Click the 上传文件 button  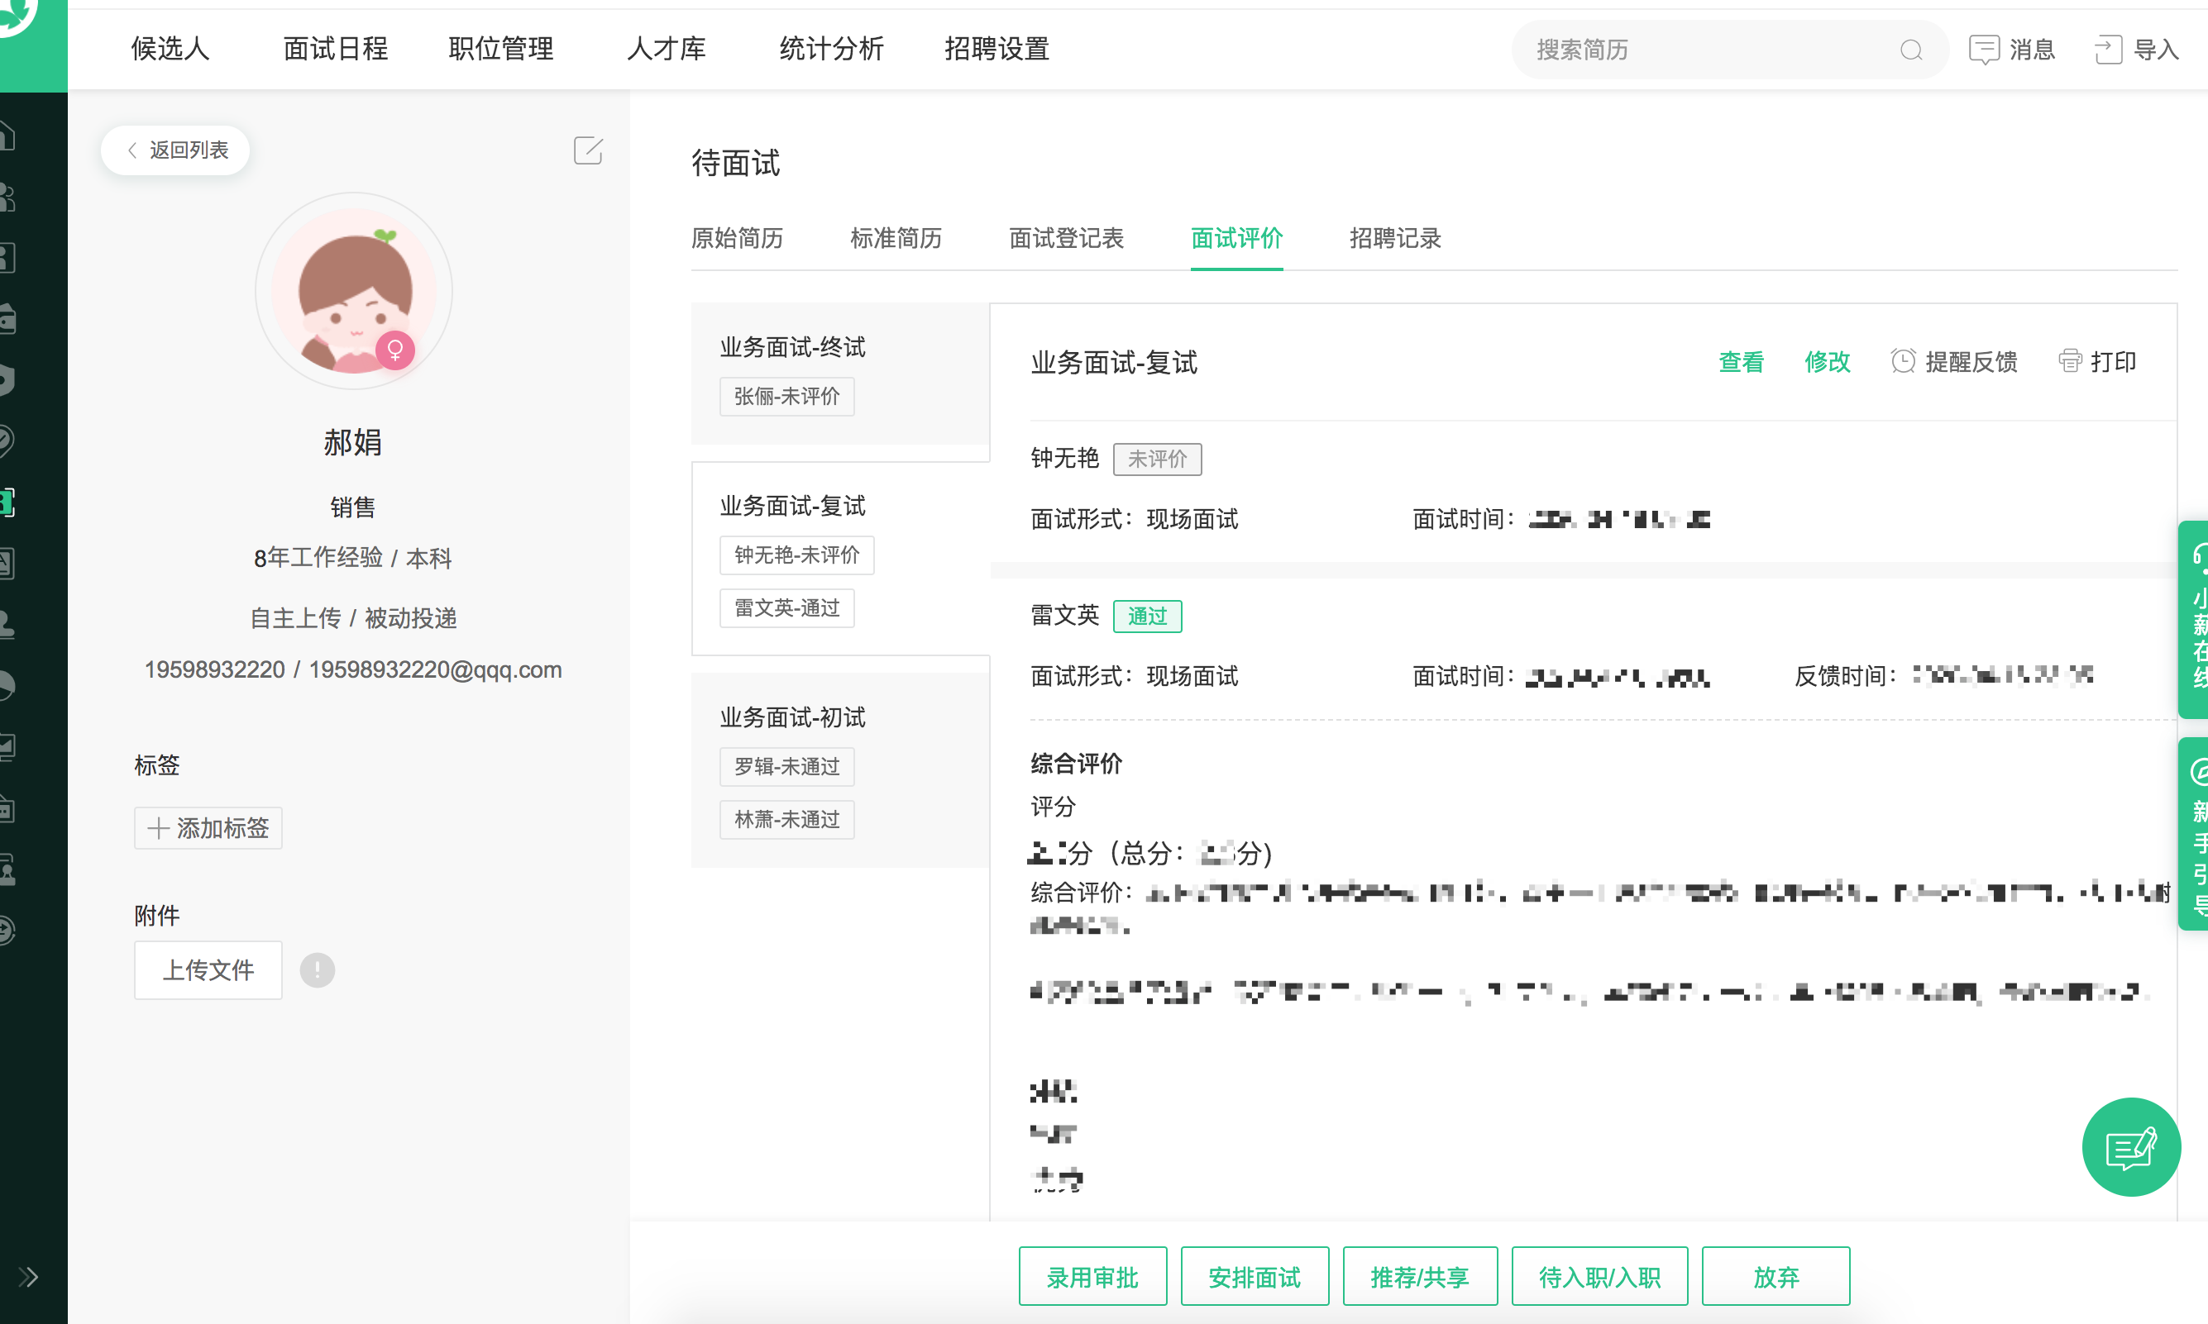coord(208,969)
